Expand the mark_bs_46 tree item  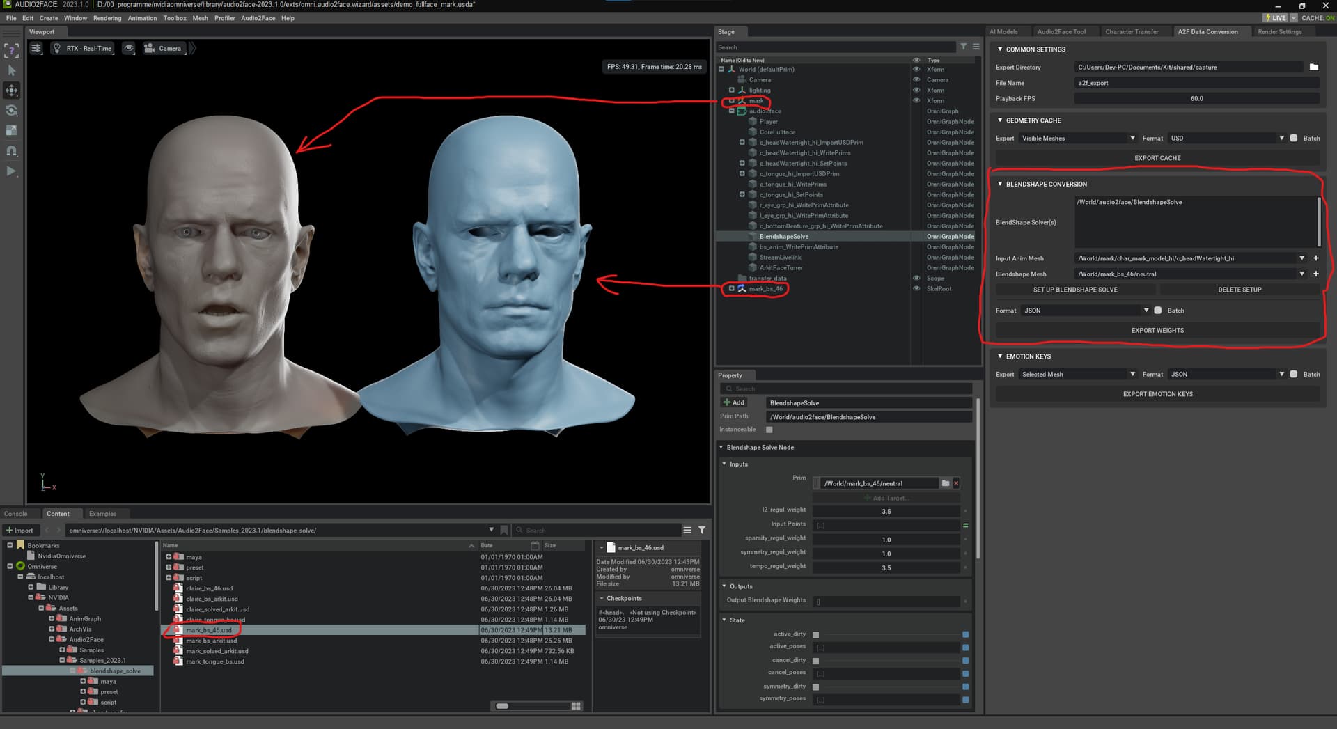tap(731, 288)
